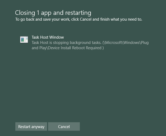
Task: Force restart with the Restart anyway button
Action: click(31, 126)
